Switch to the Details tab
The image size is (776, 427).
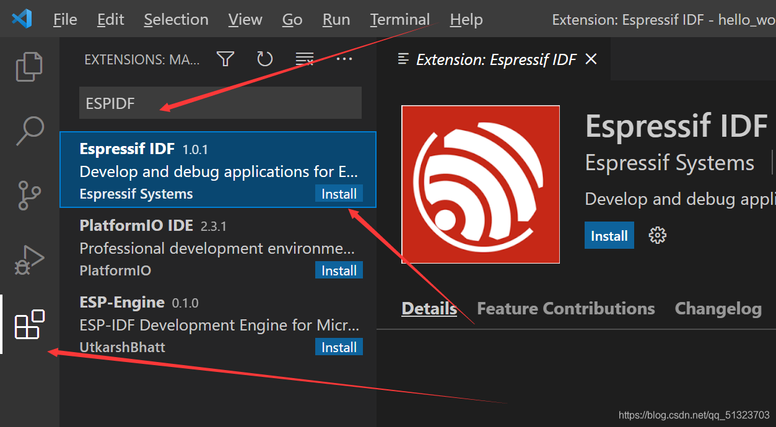(x=429, y=308)
